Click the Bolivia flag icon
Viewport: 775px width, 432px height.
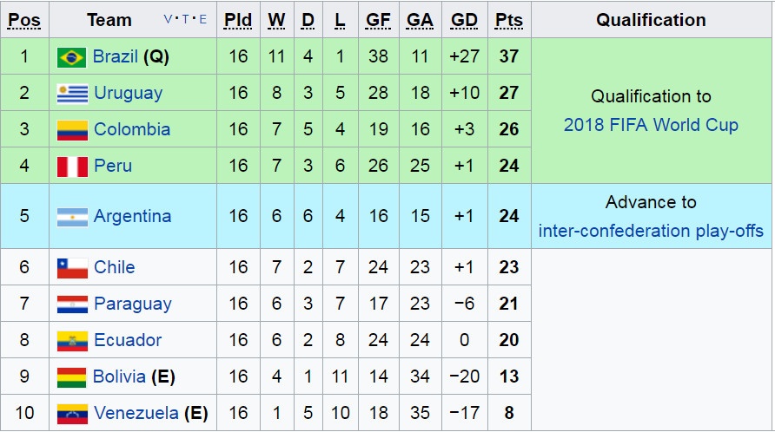(x=72, y=377)
